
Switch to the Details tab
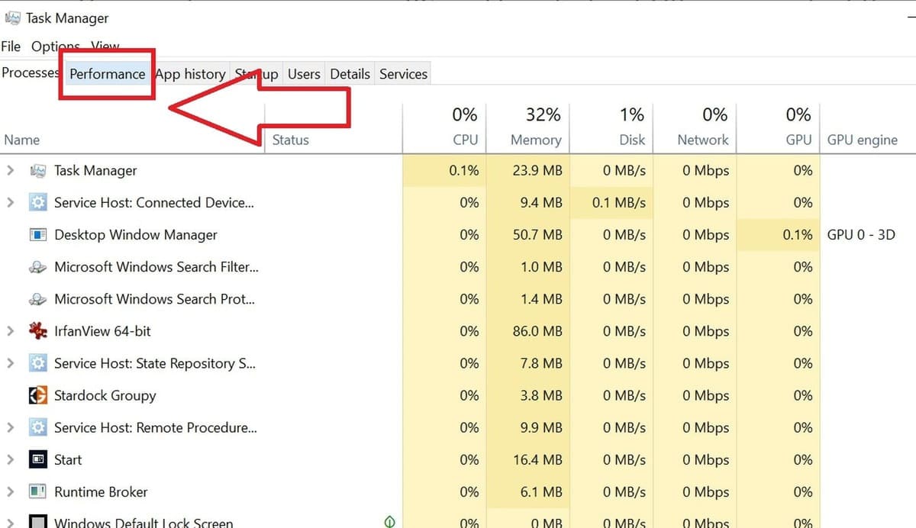coord(350,74)
